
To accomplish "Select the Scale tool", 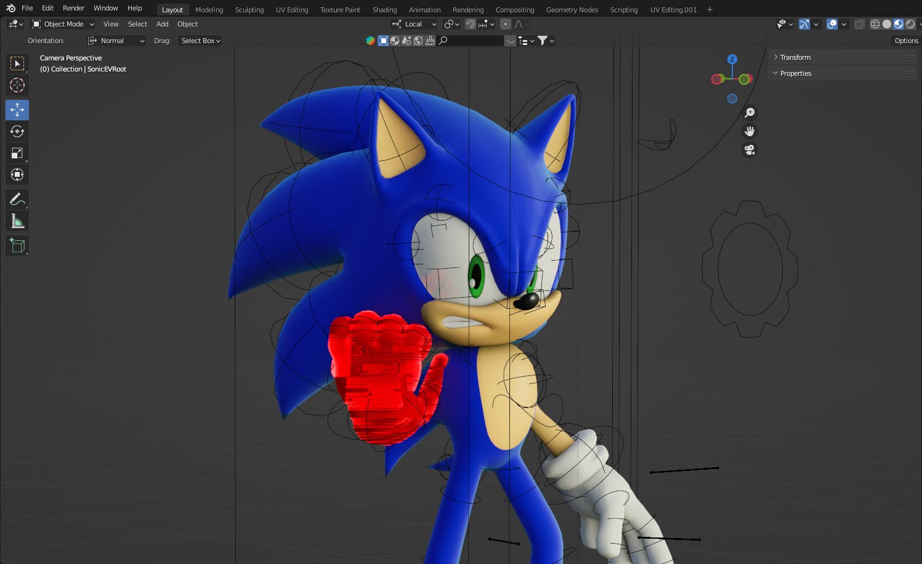I will (17, 153).
